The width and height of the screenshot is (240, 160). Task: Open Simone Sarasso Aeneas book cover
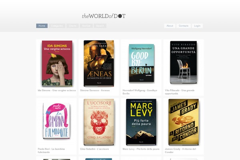pyautogui.click(x=99, y=63)
